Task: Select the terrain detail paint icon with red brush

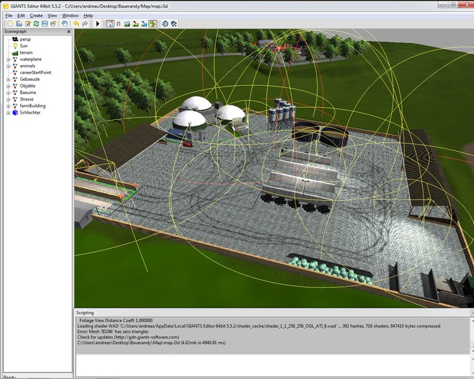Action: (x=136, y=23)
